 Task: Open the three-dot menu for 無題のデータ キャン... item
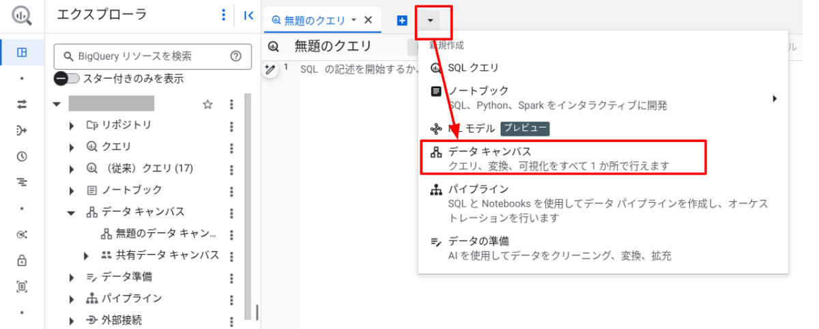(231, 234)
